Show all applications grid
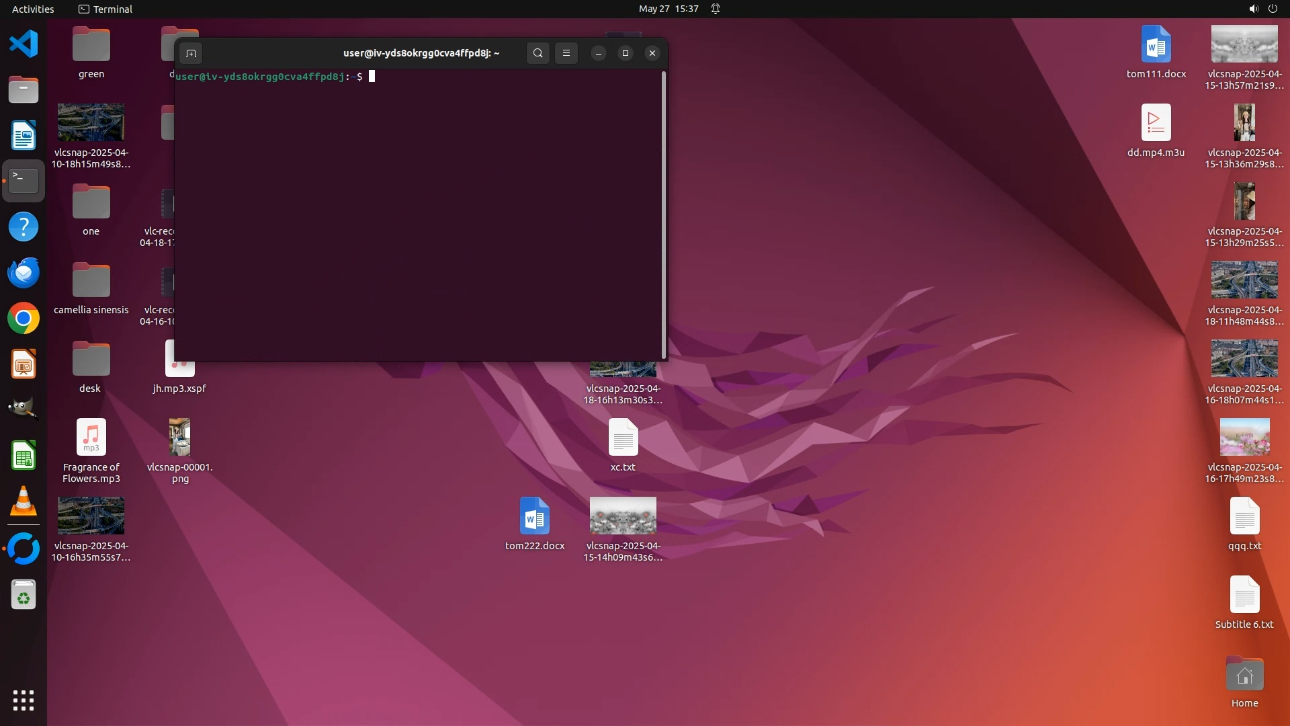The height and width of the screenshot is (726, 1290). (24, 700)
